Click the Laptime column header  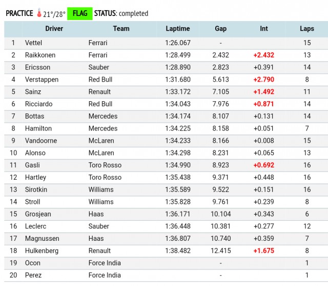coord(178,29)
